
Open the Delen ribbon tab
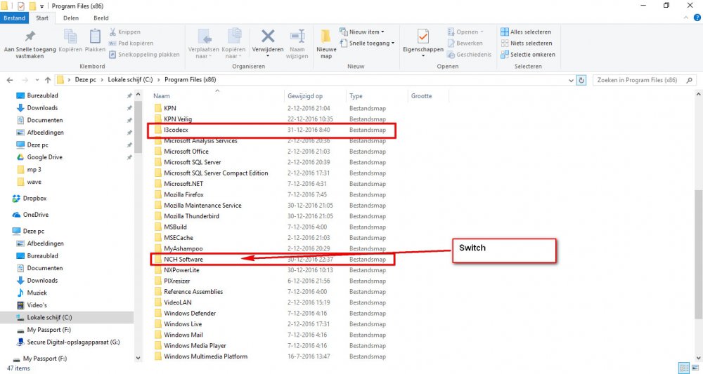tap(71, 18)
